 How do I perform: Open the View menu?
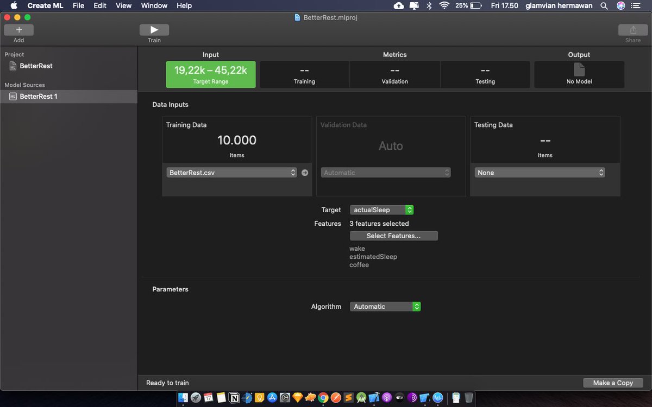[124, 5]
